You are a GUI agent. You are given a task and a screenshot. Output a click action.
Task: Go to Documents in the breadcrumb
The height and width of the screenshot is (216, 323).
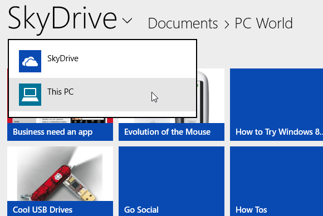tap(183, 23)
